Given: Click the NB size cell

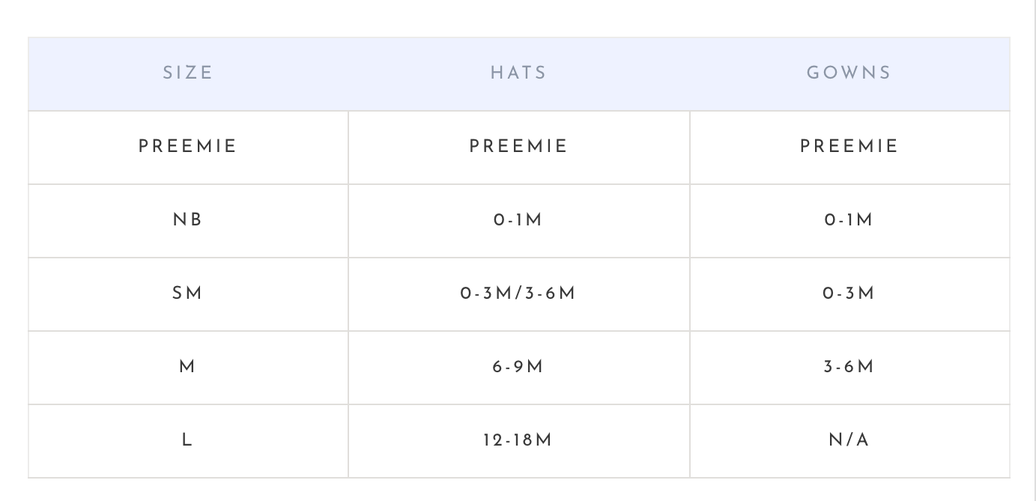Looking at the screenshot, I should tap(188, 220).
